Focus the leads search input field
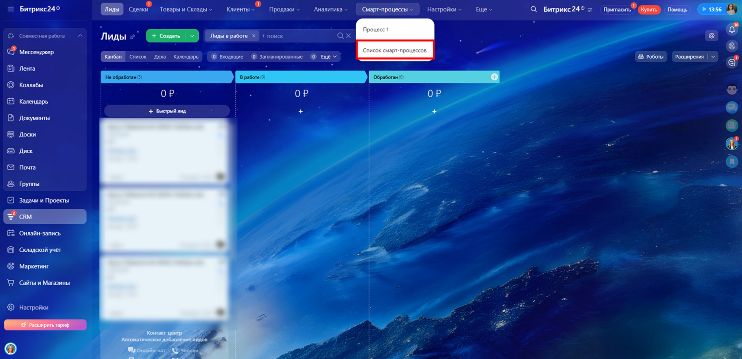 tap(298, 36)
